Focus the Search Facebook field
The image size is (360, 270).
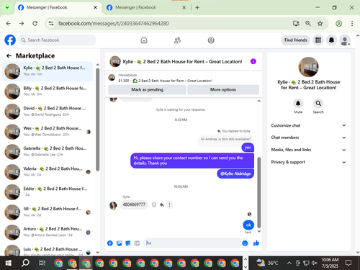coord(57,40)
